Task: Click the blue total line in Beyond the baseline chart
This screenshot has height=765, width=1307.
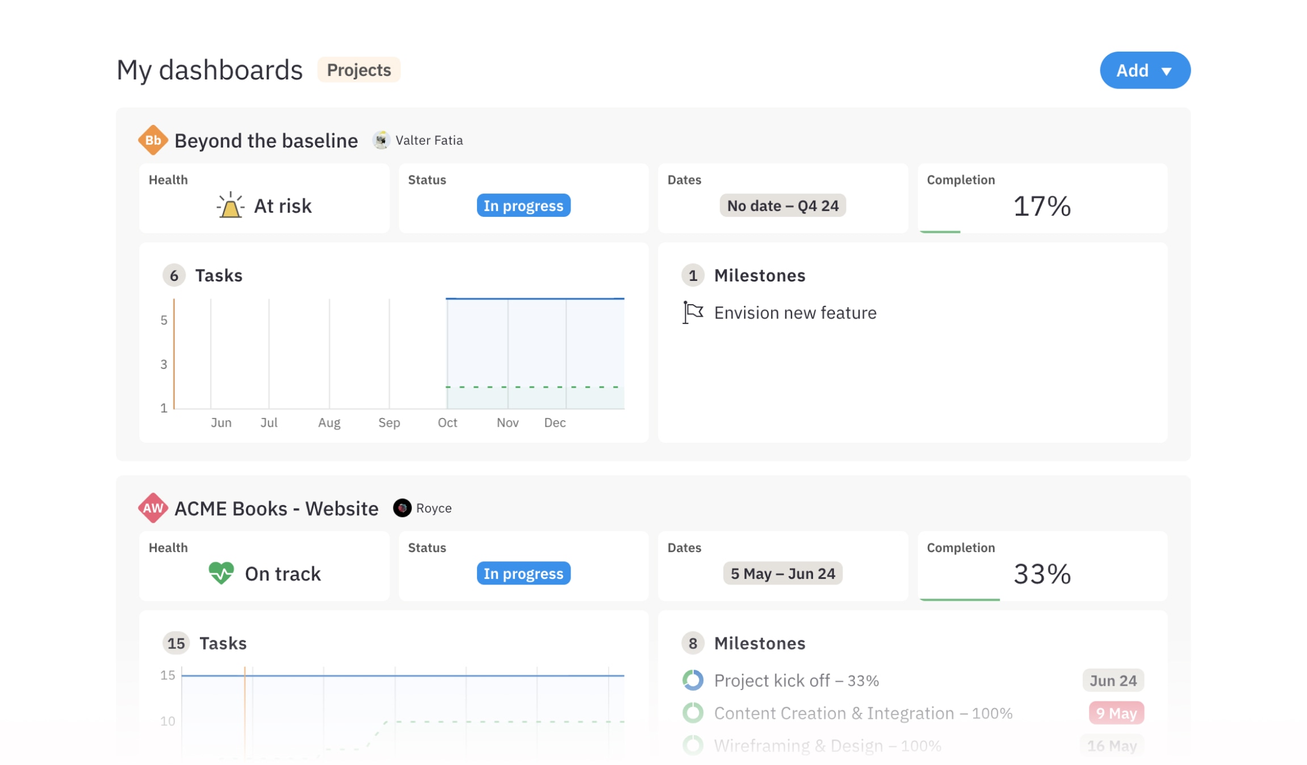Action: (x=535, y=299)
